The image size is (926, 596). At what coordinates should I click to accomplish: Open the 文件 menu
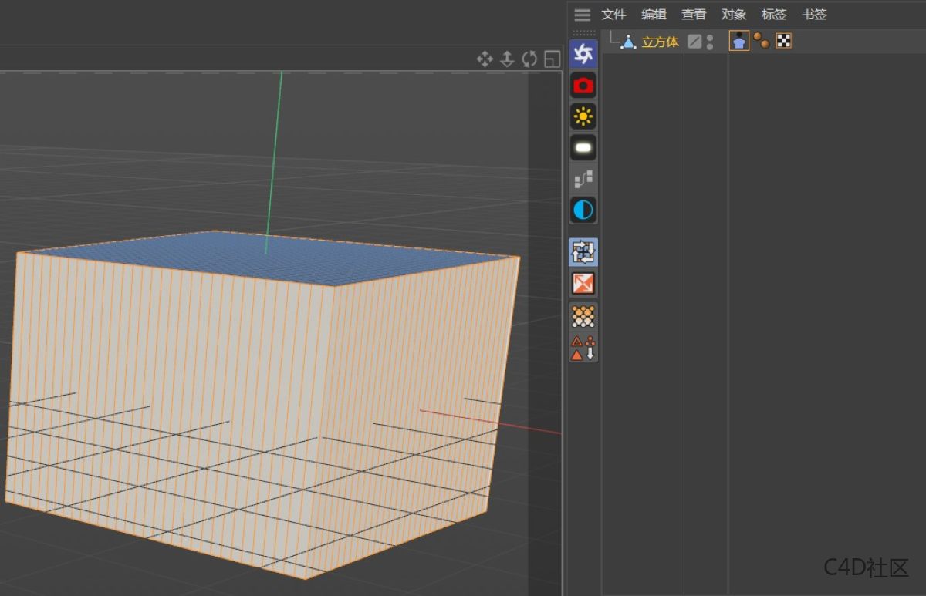click(x=613, y=14)
